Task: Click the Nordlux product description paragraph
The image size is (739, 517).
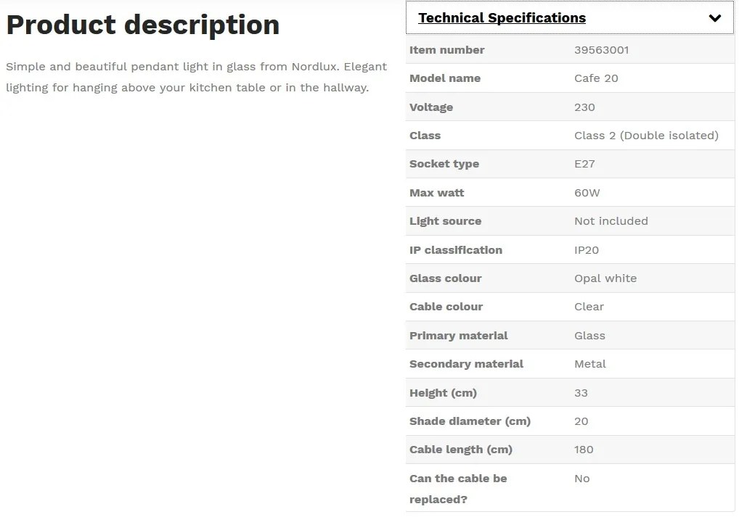Action: [x=196, y=77]
